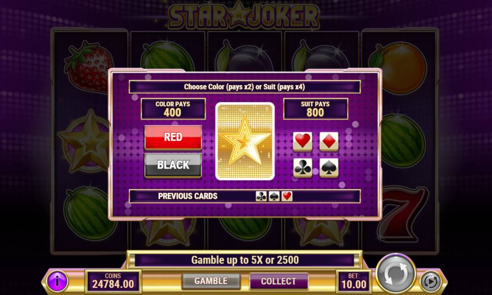Click the Suit Pays 800 box
The image size is (492, 295).
click(316, 109)
